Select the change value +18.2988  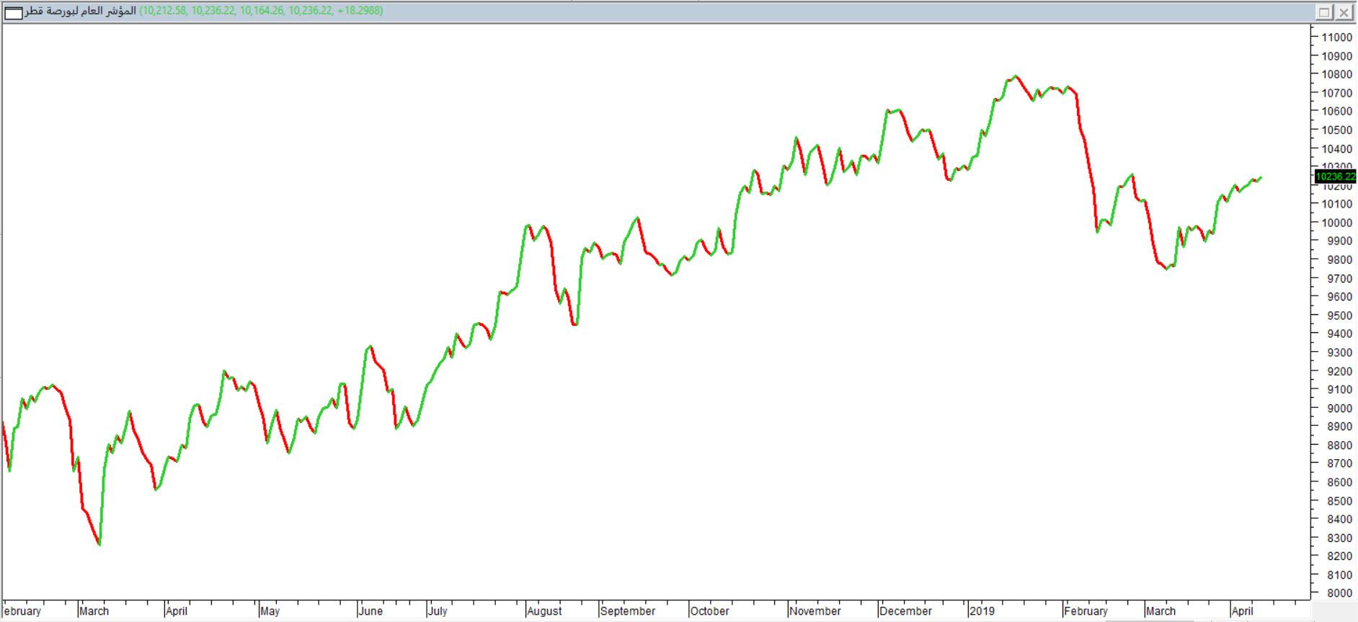(x=358, y=11)
